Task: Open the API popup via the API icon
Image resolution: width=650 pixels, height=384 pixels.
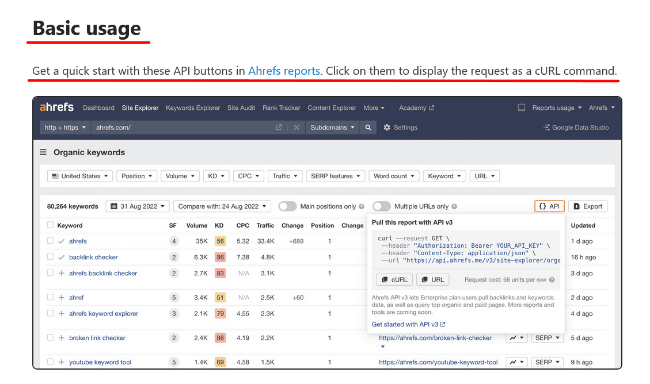Action: 549,206
